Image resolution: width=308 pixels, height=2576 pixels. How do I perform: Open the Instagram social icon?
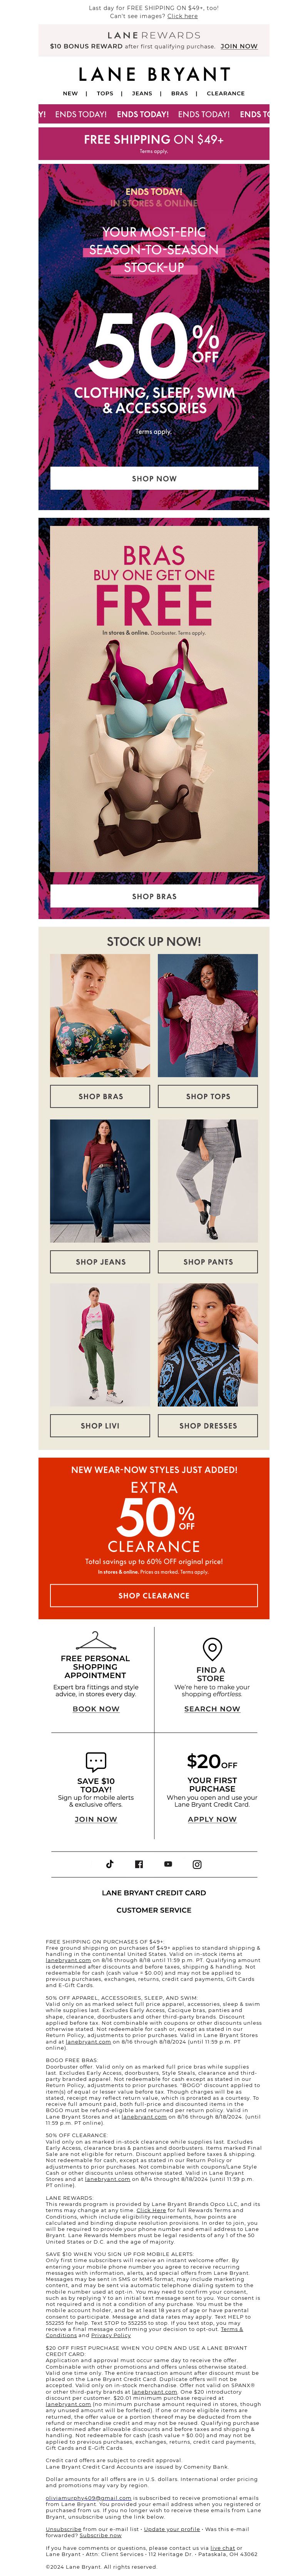pos(197,1863)
